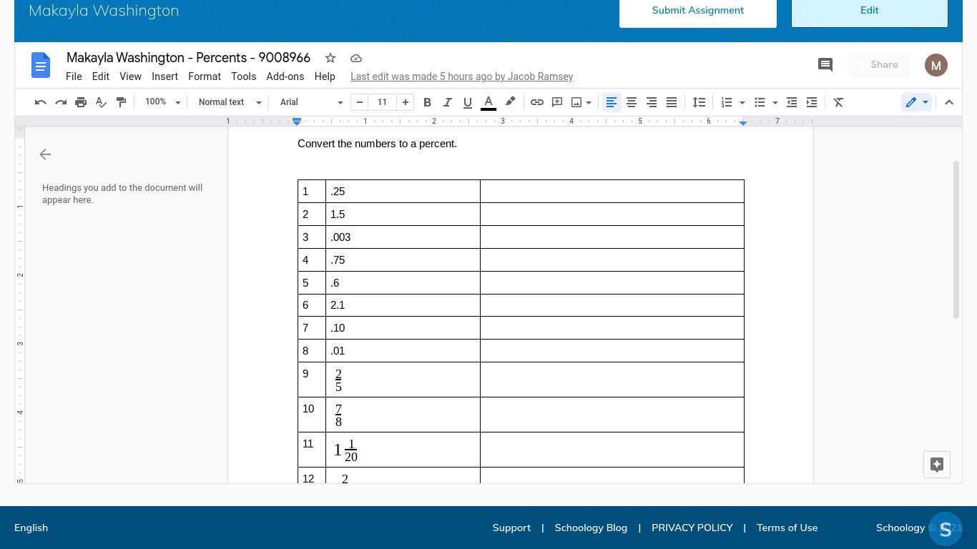The image size is (977, 549).
Task: Print the document using printer icon
Action: (x=81, y=102)
